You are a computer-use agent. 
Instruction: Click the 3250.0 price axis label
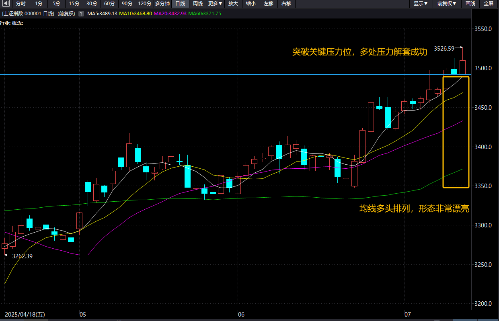point(483,265)
